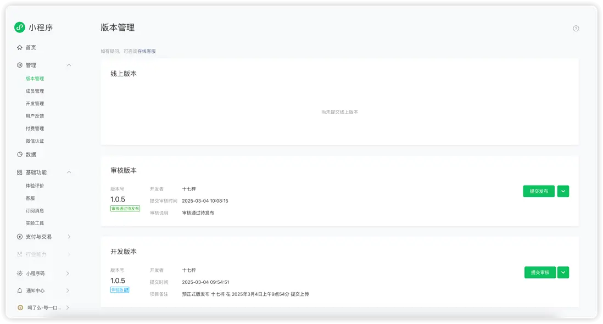Screen dimensions: 603x324
Task: Open 成员管理 menu item
Action: click(35, 91)
